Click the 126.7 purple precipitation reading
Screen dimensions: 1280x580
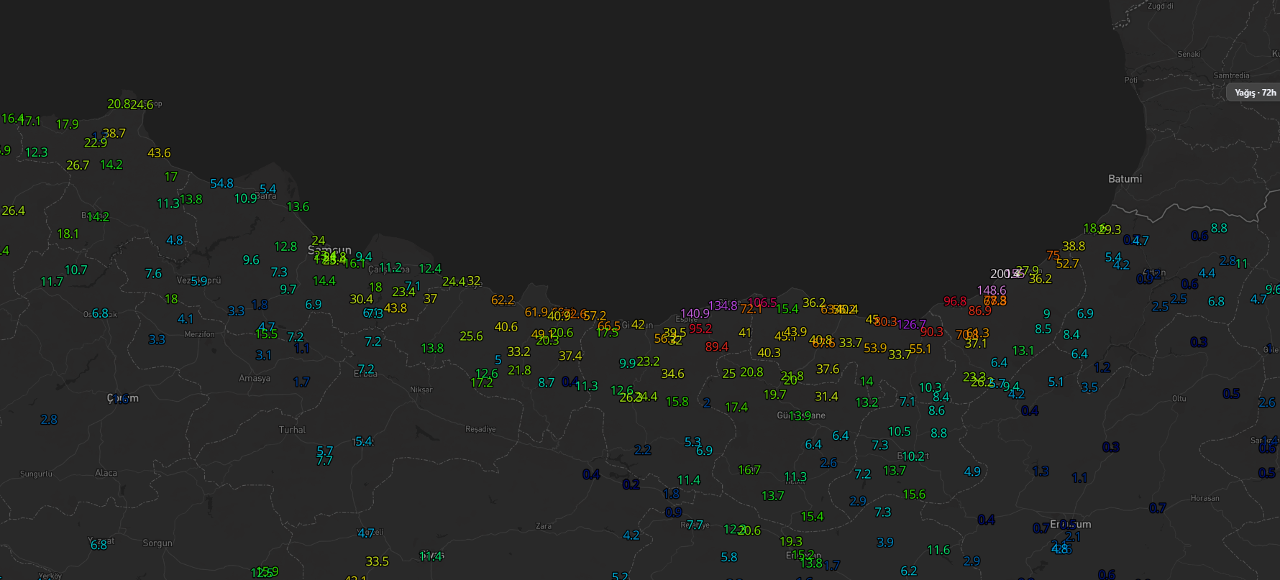click(x=911, y=325)
